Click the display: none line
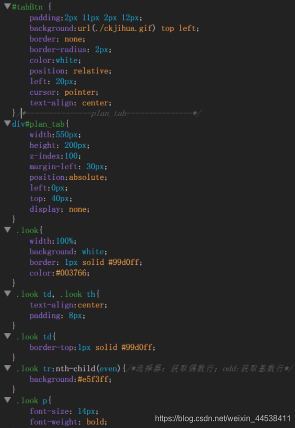 [x=59, y=209]
